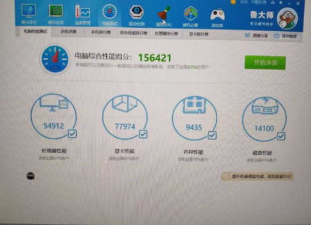The image size is (311, 225).
Task: Click the 鲁大师 mascot avatar
Action: click(287, 18)
